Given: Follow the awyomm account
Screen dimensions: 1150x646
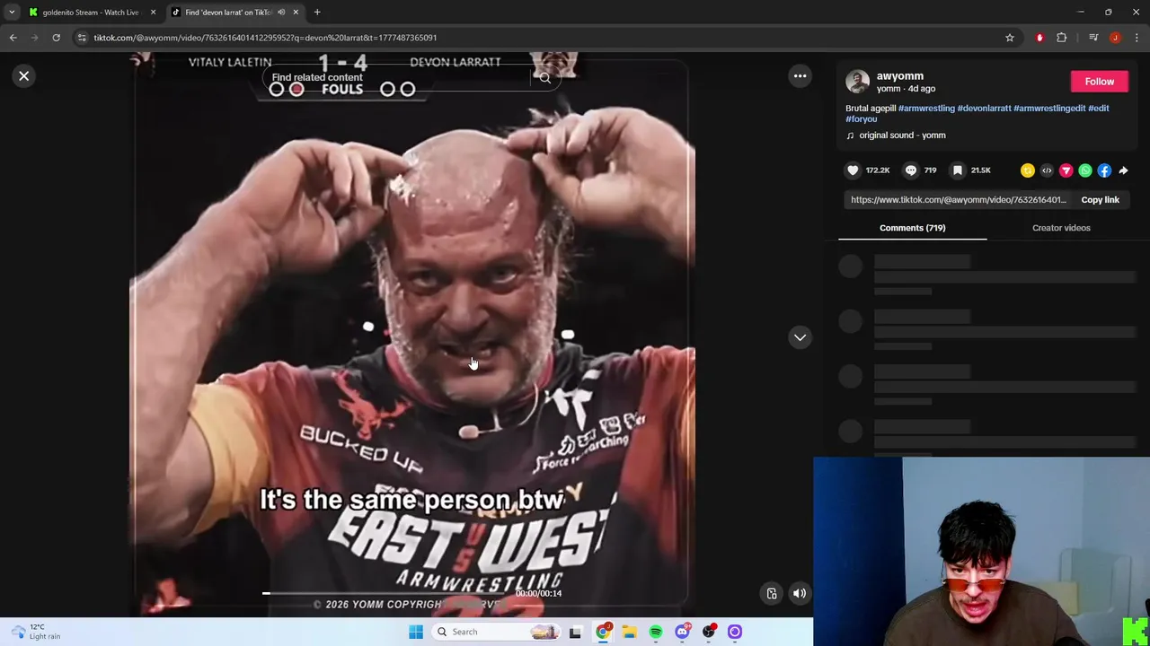Looking at the screenshot, I should [1099, 82].
